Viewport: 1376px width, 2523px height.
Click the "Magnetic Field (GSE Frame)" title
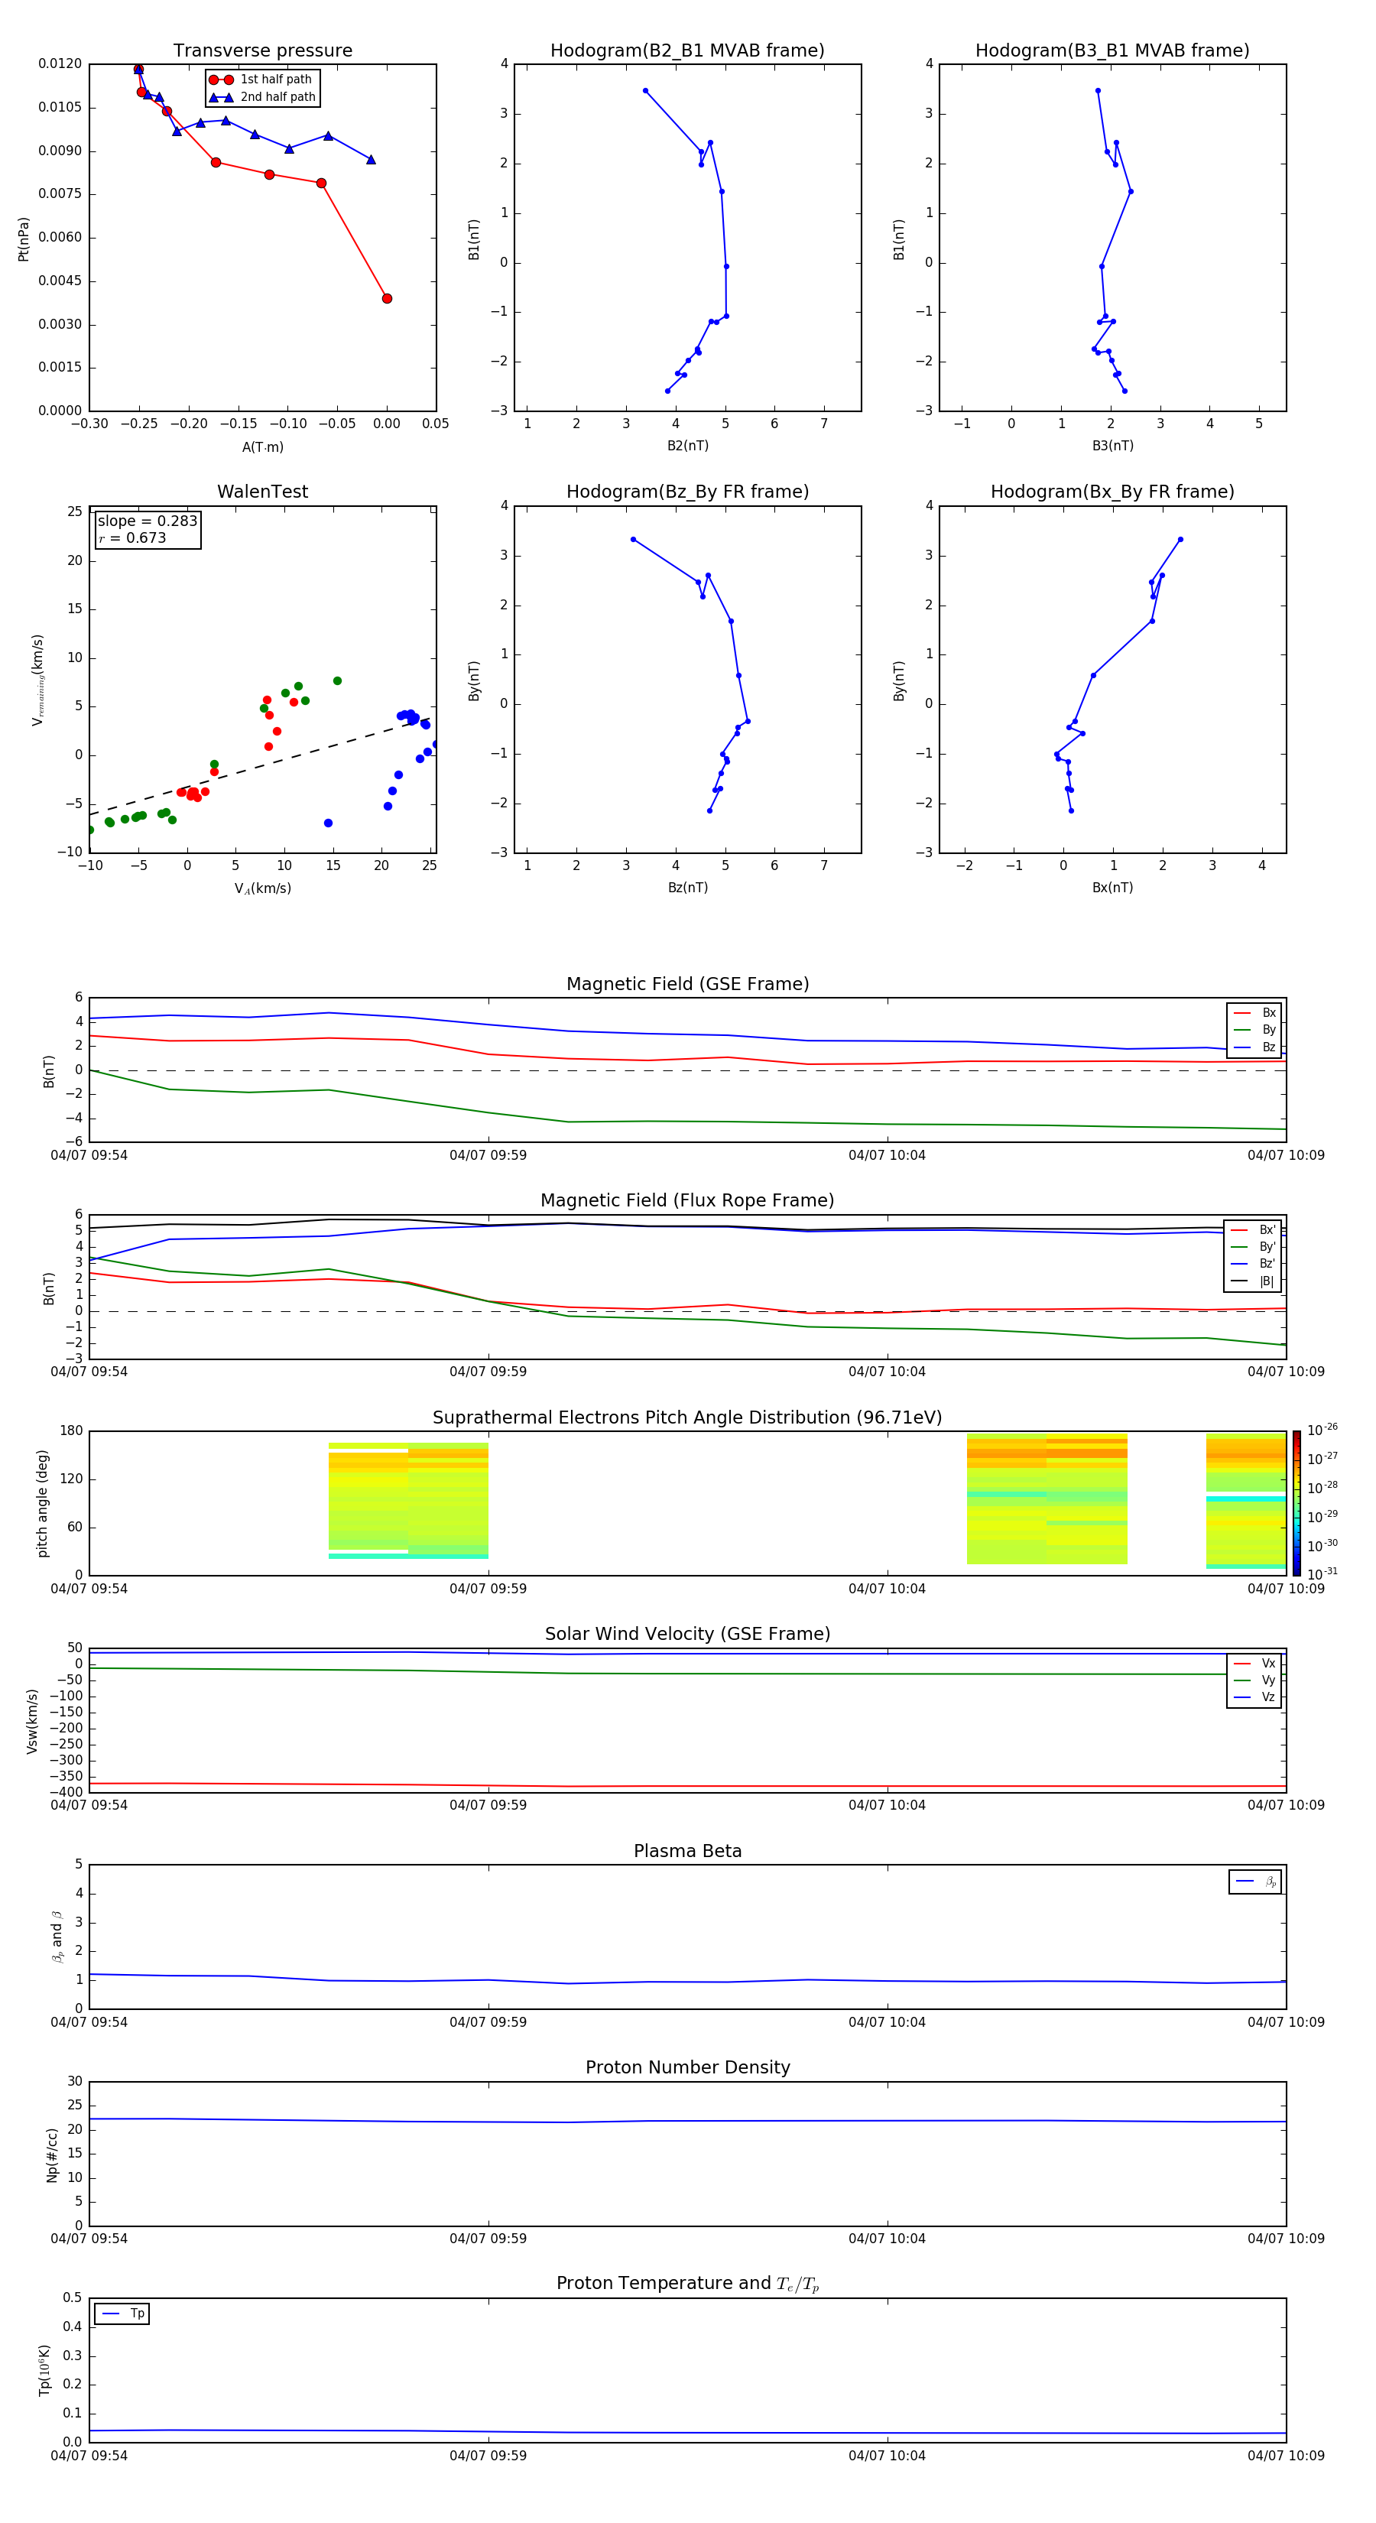click(687, 984)
